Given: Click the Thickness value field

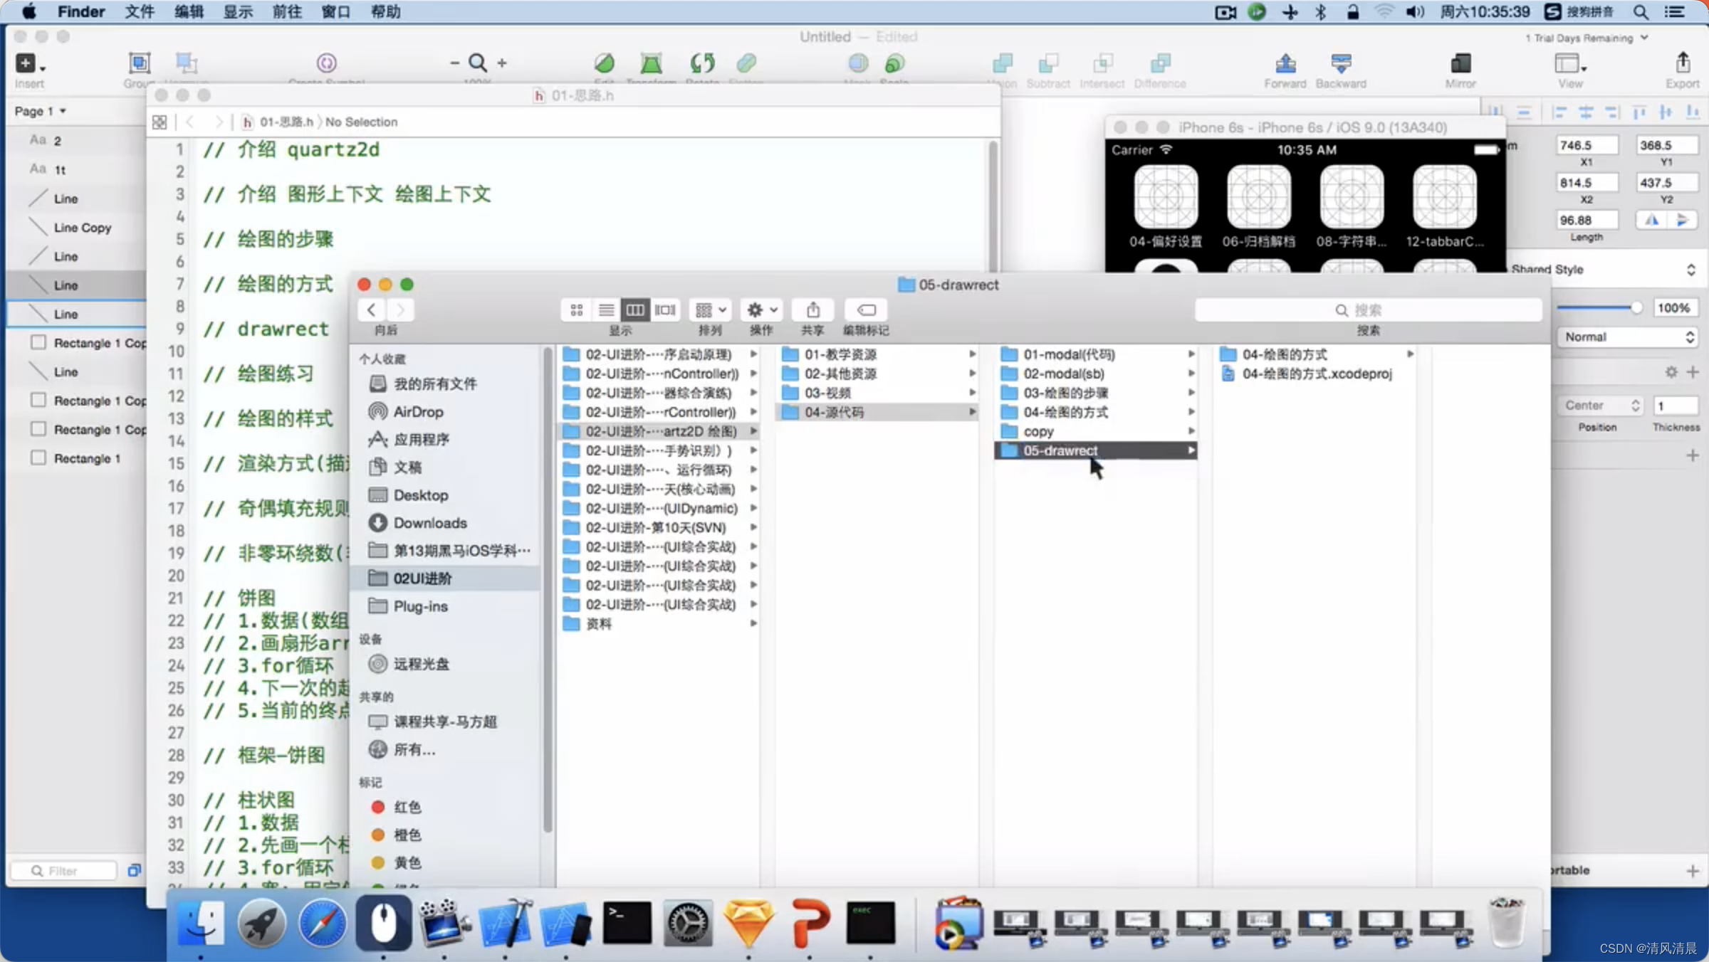Looking at the screenshot, I should click(1676, 405).
